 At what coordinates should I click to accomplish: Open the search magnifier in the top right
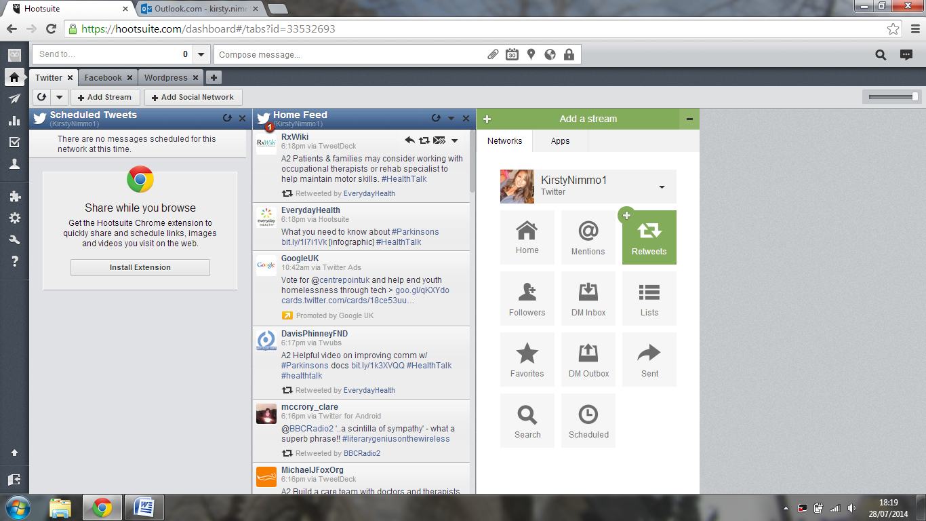(x=881, y=55)
